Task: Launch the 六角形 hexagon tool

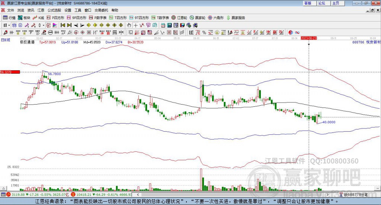Action: [x=216, y=17]
